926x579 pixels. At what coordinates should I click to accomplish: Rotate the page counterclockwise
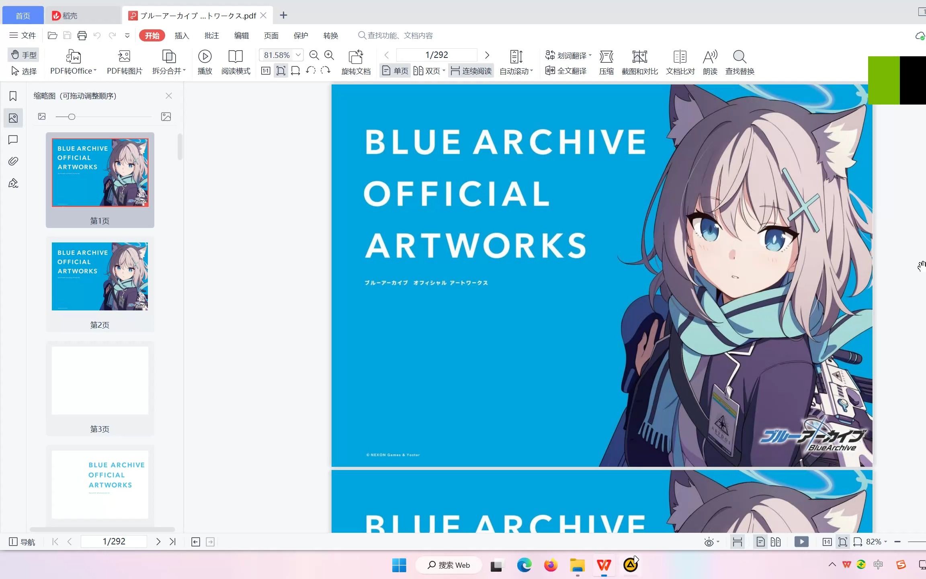coord(310,71)
